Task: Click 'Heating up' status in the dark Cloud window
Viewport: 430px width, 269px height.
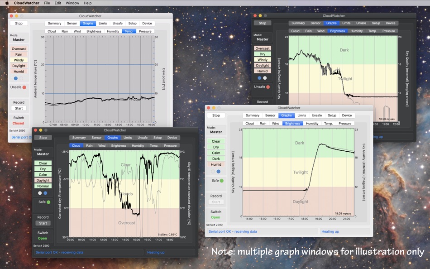Action: point(156,252)
